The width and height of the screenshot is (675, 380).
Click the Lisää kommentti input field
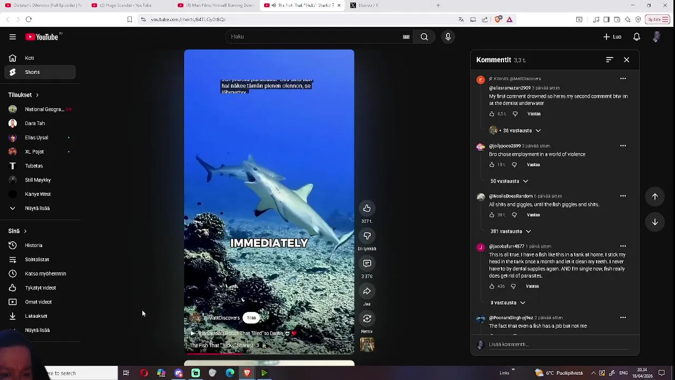click(x=559, y=345)
